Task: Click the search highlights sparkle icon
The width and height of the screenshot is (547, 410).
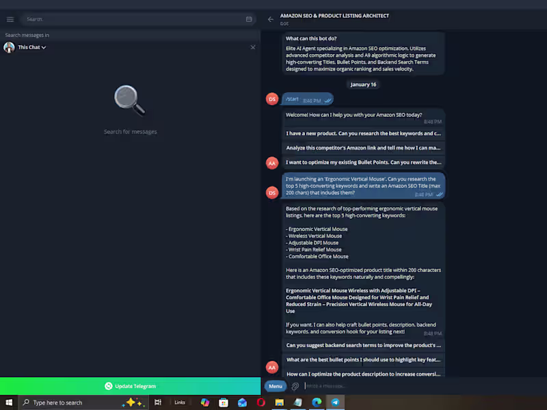Action: [133, 402]
